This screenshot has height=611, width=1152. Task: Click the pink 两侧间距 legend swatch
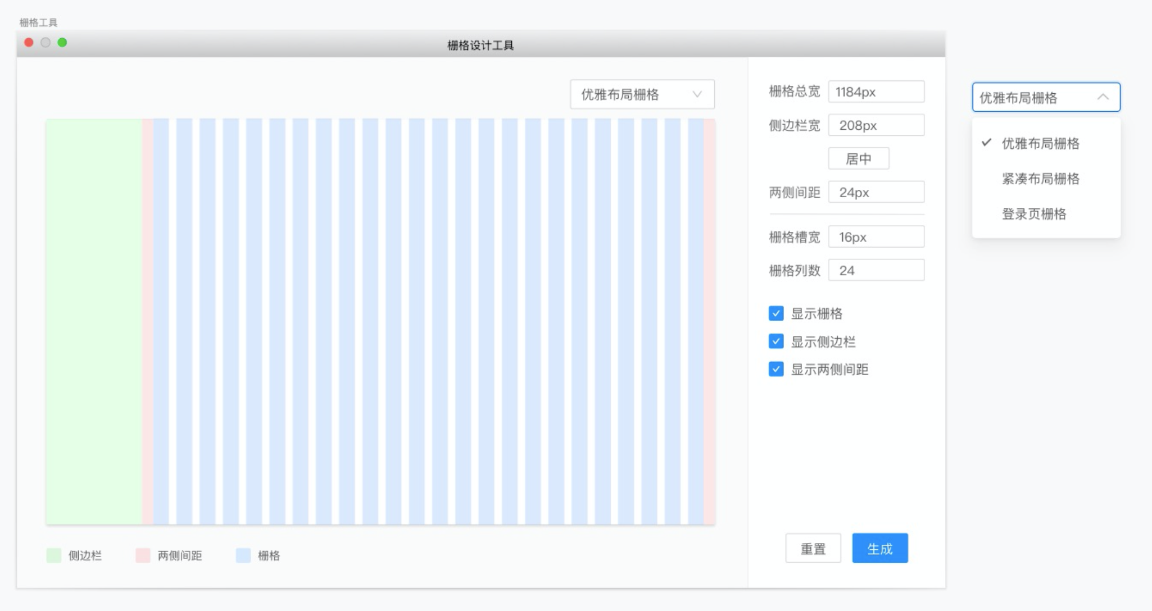pyautogui.click(x=143, y=555)
